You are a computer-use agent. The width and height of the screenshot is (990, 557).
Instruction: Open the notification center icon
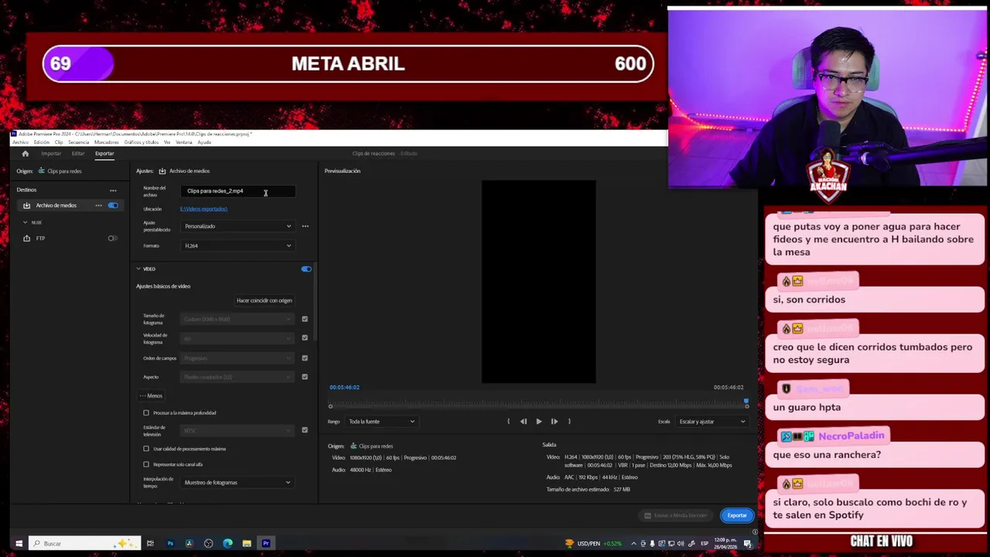748,543
